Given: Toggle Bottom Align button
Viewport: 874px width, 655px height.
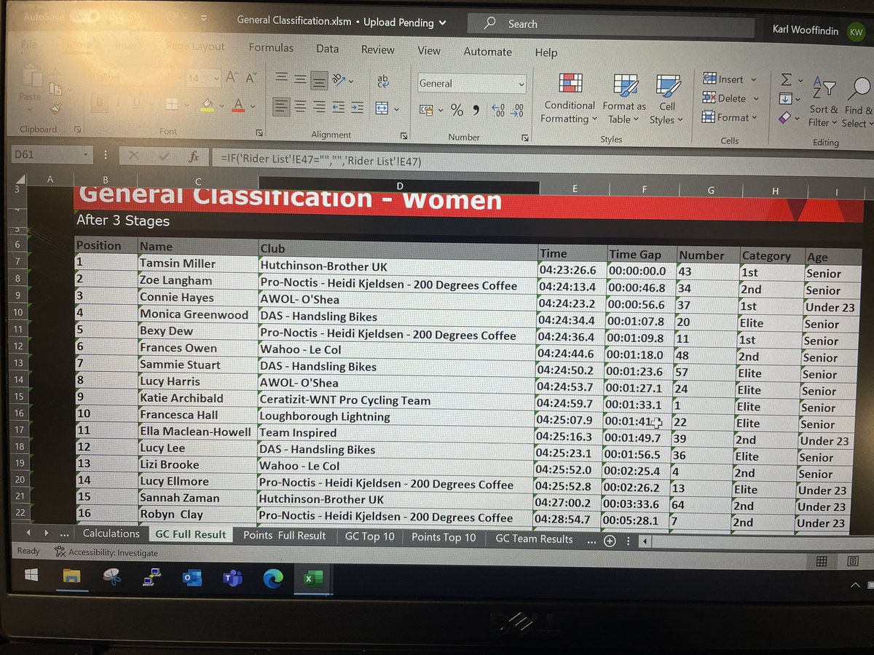Looking at the screenshot, I should point(318,79).
